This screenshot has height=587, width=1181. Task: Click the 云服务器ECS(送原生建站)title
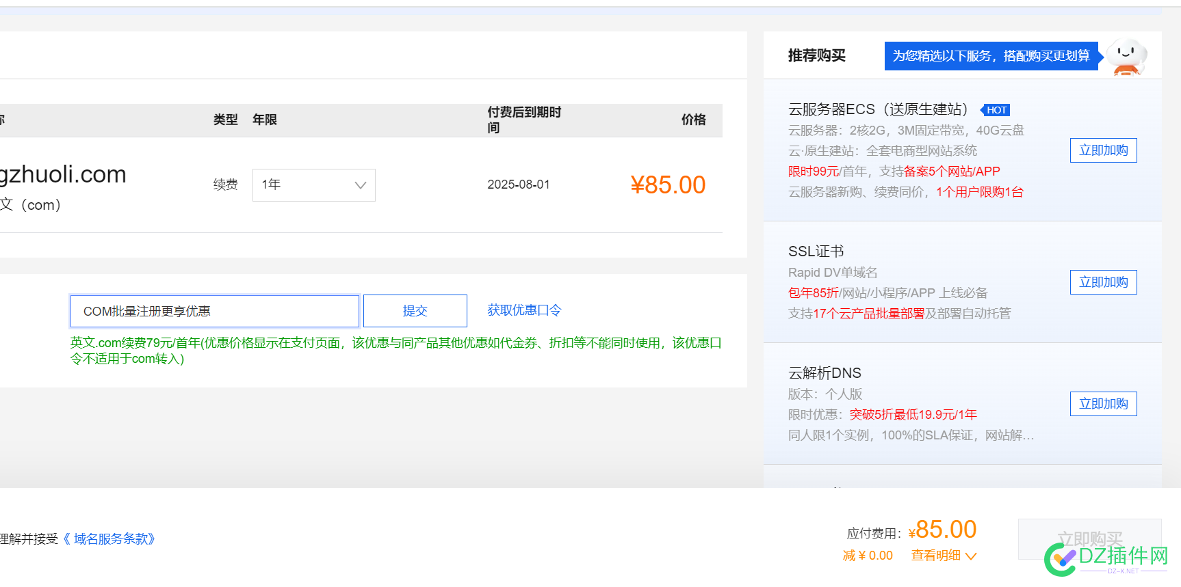879,109
